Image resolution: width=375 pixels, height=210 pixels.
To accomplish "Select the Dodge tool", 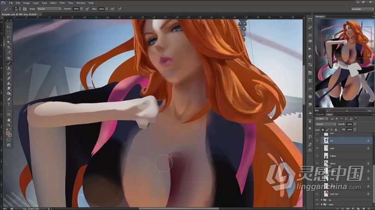I will [9, 94].
